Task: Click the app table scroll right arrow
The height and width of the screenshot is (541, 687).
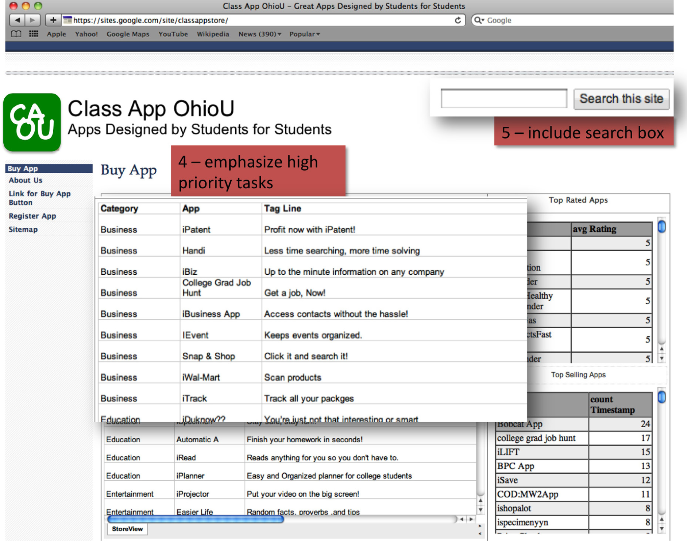Action: (471, 519)
